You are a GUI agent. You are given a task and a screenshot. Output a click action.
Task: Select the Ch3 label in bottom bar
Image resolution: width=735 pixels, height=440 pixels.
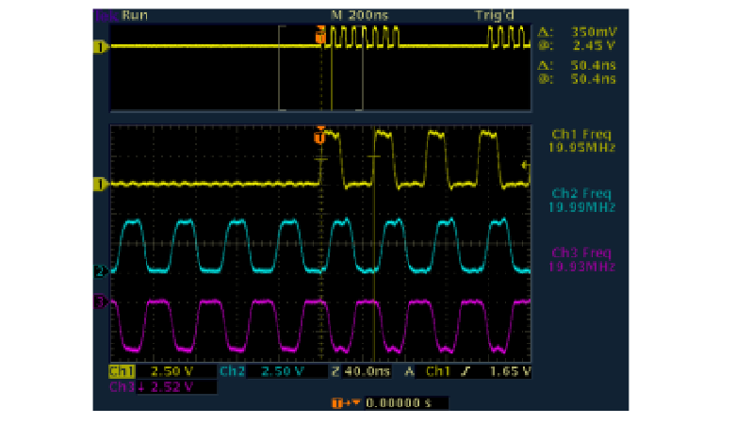click(x=122, y=386)
